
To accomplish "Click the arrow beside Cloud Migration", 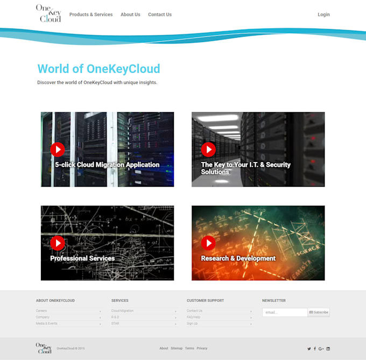I will point(175,311).
